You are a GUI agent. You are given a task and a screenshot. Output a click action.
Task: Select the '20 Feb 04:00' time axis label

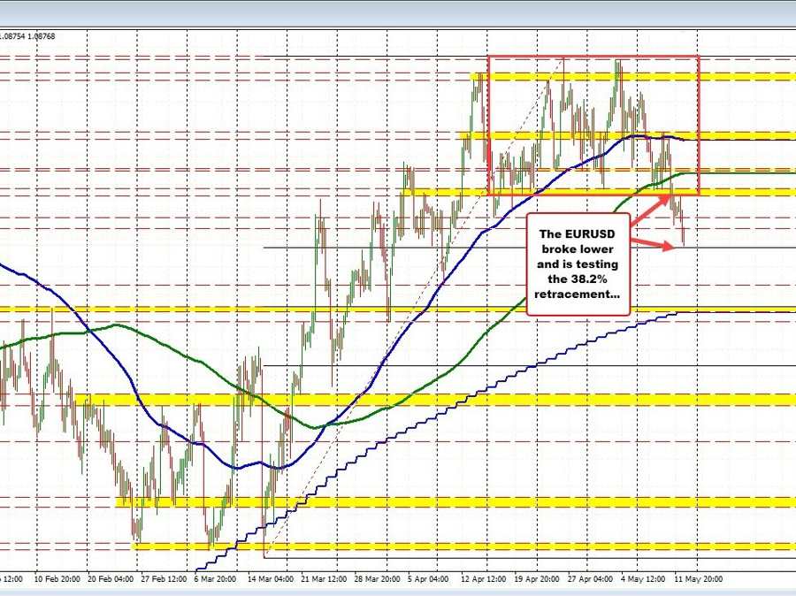[111, 578]
